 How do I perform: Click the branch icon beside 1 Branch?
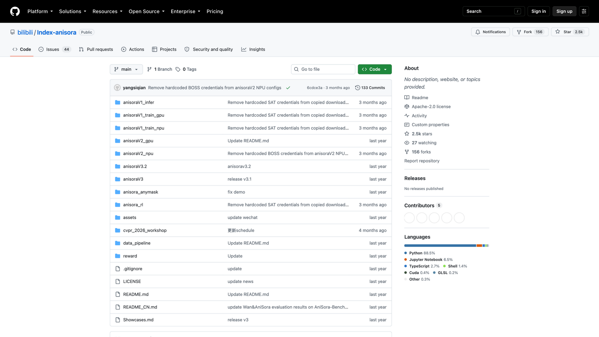(x=149, y=69)
